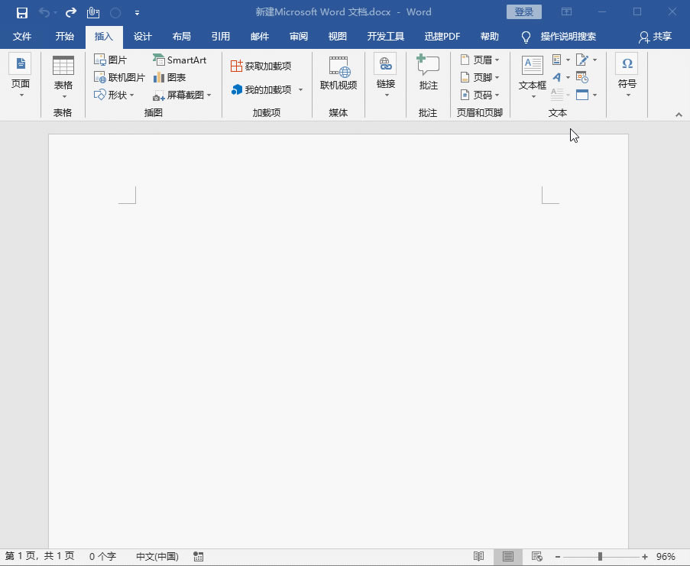Image resolution: width=690 pixels, height=566 pixels.
Task: Open the 页眉 header dropdown
Action: (480, 59)
